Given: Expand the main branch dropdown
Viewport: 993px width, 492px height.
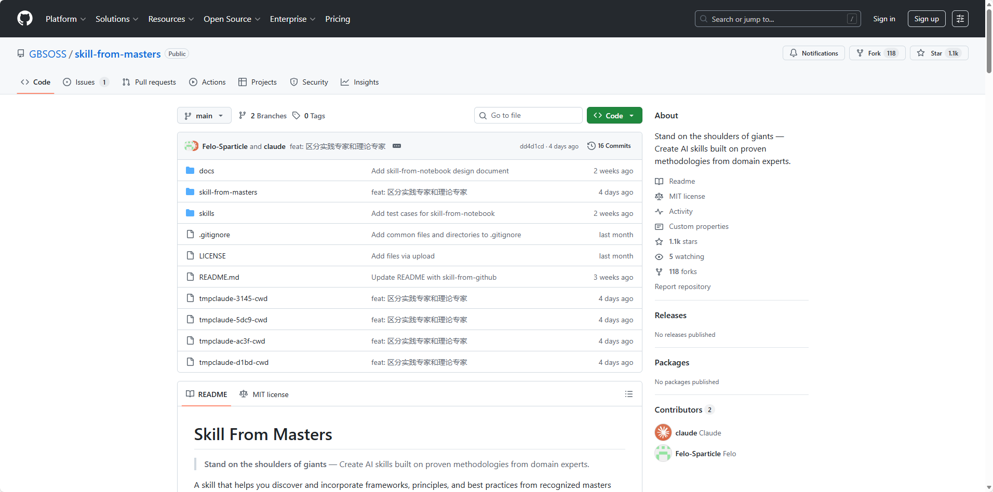Looking at the screenshot, I should (x=204, y=116).
